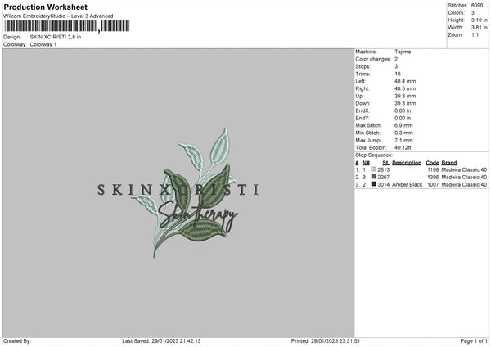Click the barcode at the top
Image resolution: width=491 pixels, height=347 pixels.
tap(67, 26)
